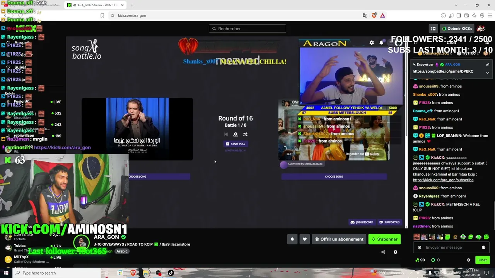Open TikTok from the taskbar
Screen dimensions: 495x278
[171, 273]
